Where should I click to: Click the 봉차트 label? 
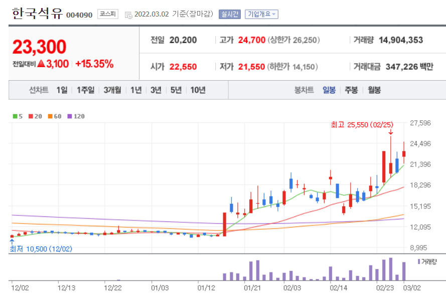pyautogui.click(x=304, y=90)
